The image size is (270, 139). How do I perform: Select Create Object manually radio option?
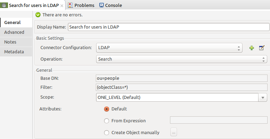click(x=107, y=133)
